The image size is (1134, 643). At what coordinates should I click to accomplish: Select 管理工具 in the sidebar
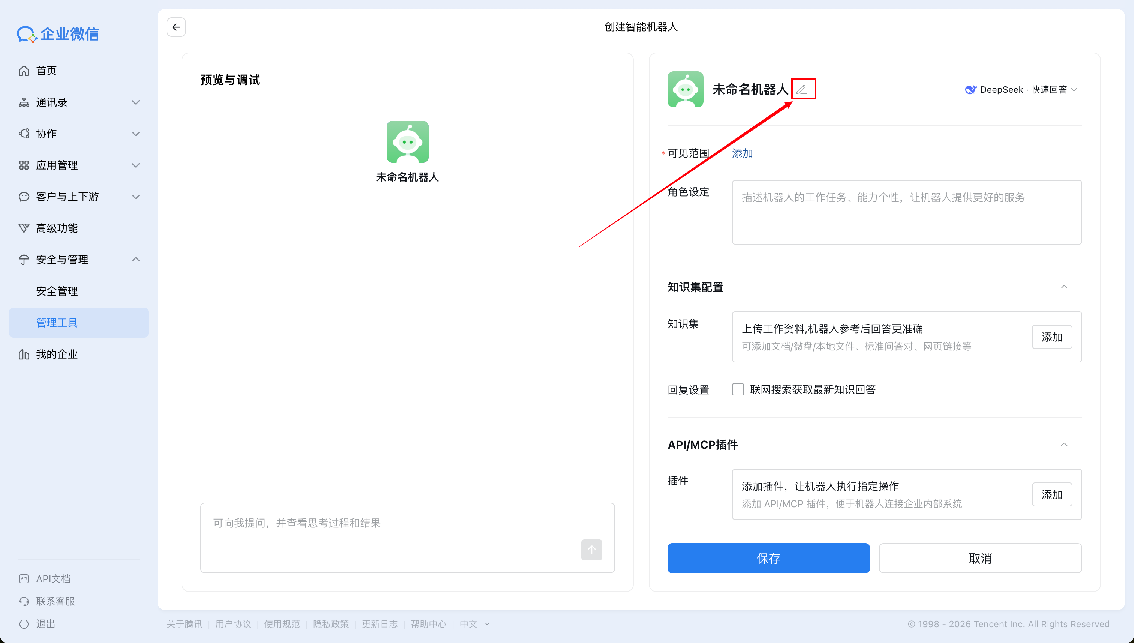pyautogui.click(x=57, y=322)
